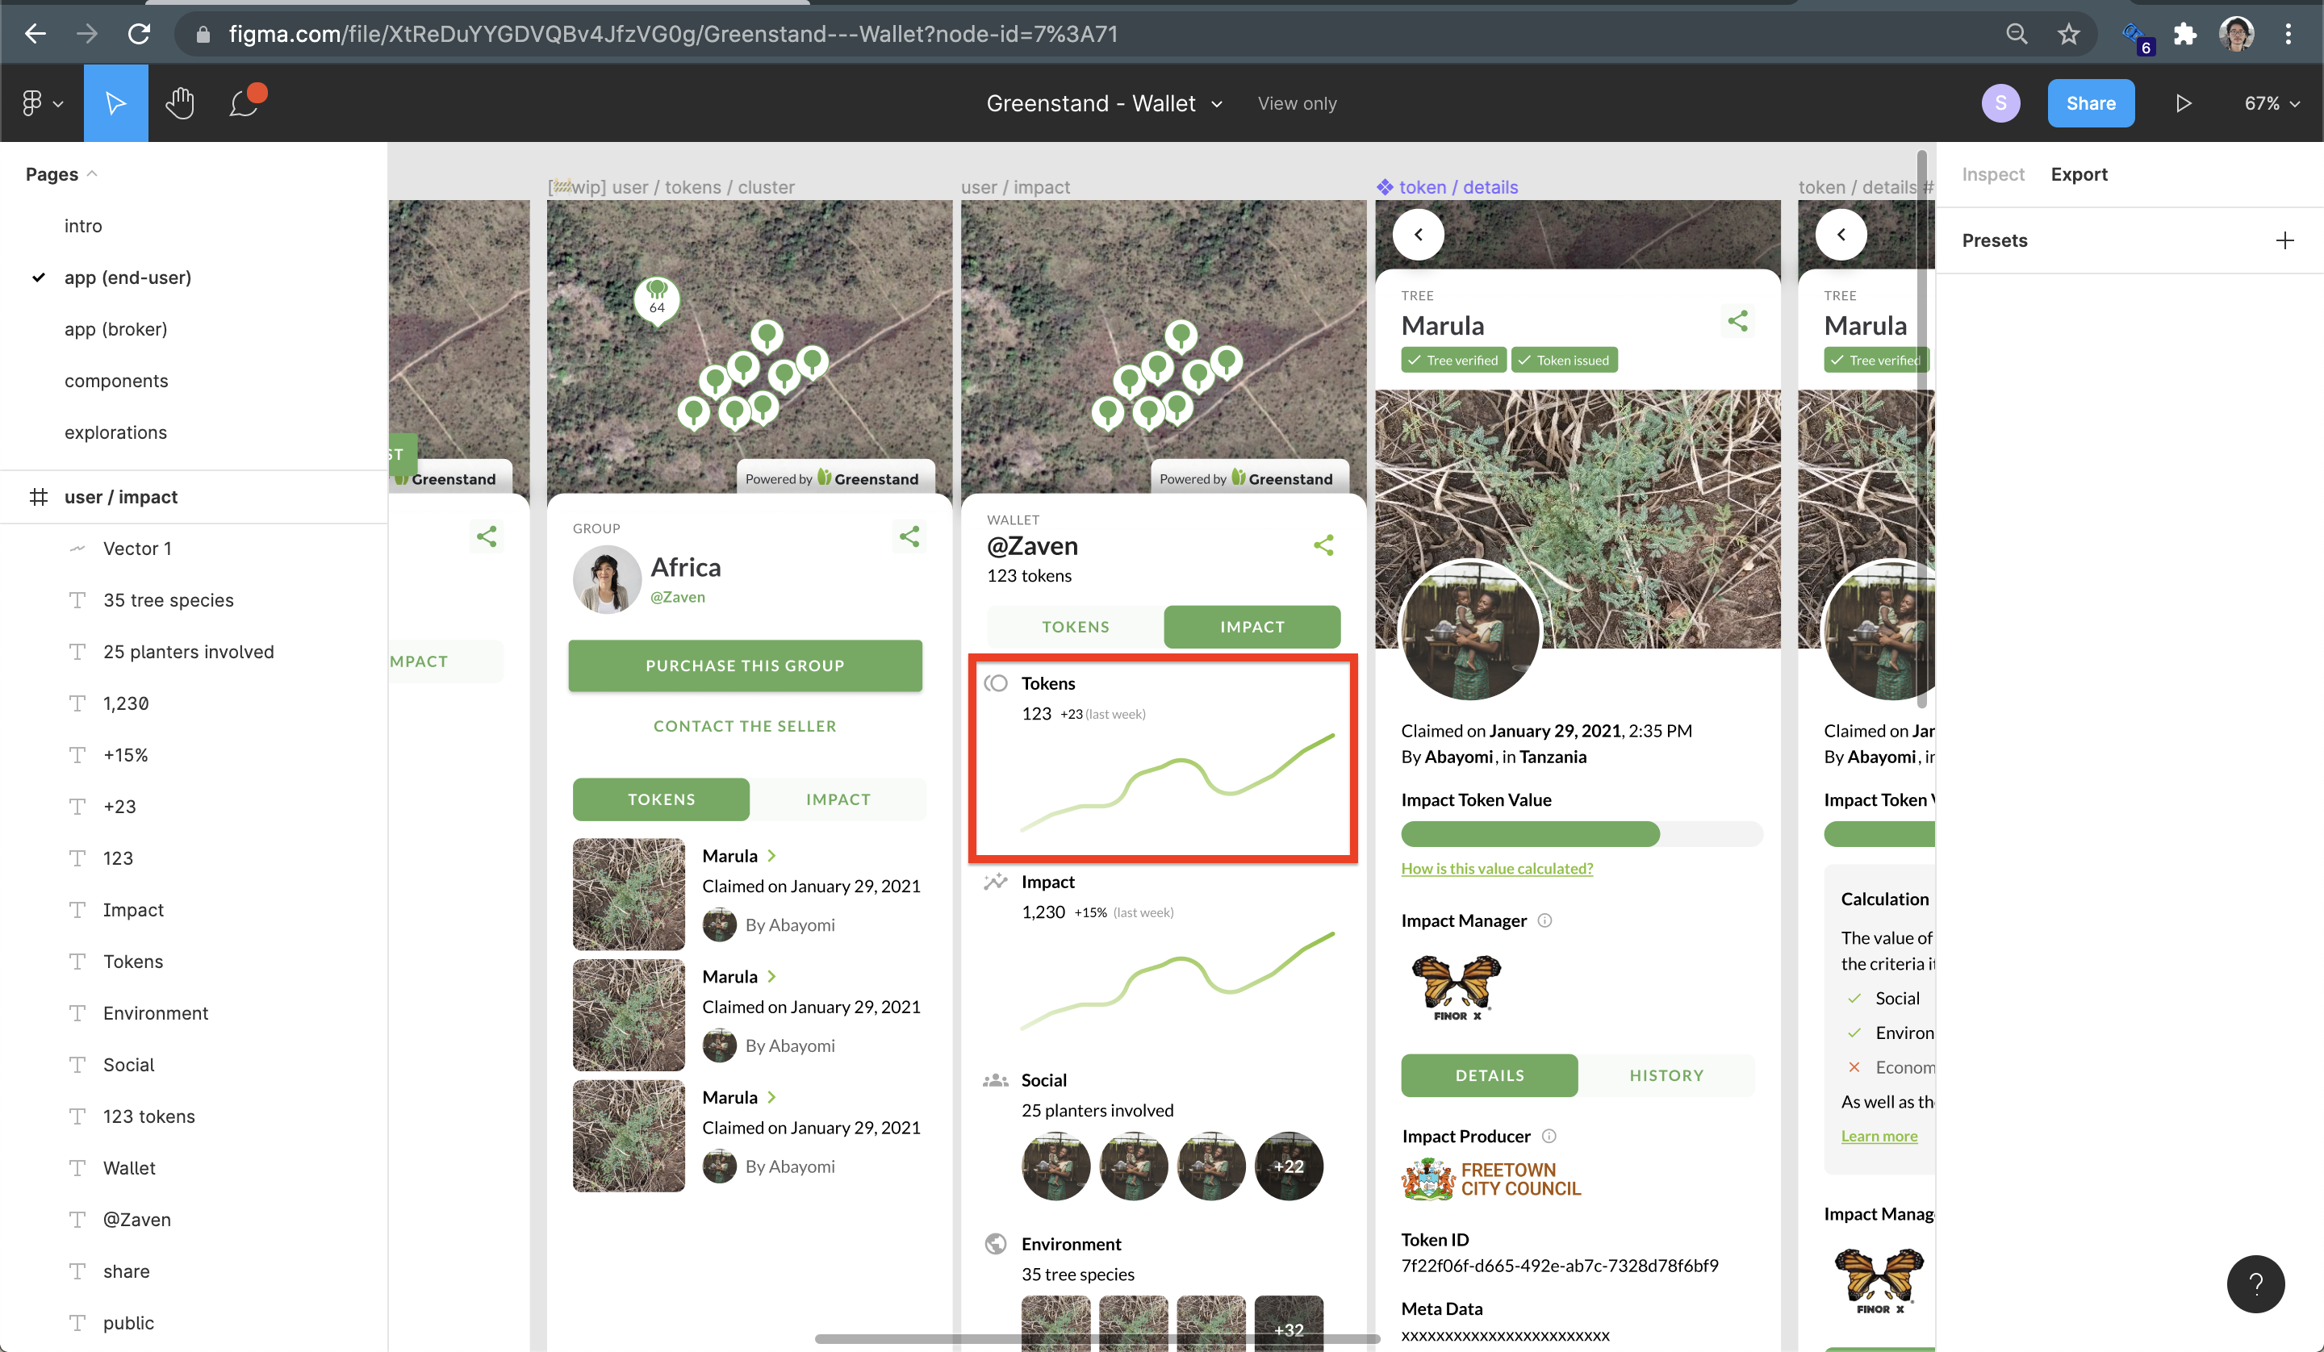Click the share icon next to @Zaven wallet
The image size is (2324, 1352).
pyautogui.click(x=1323, y=545)
